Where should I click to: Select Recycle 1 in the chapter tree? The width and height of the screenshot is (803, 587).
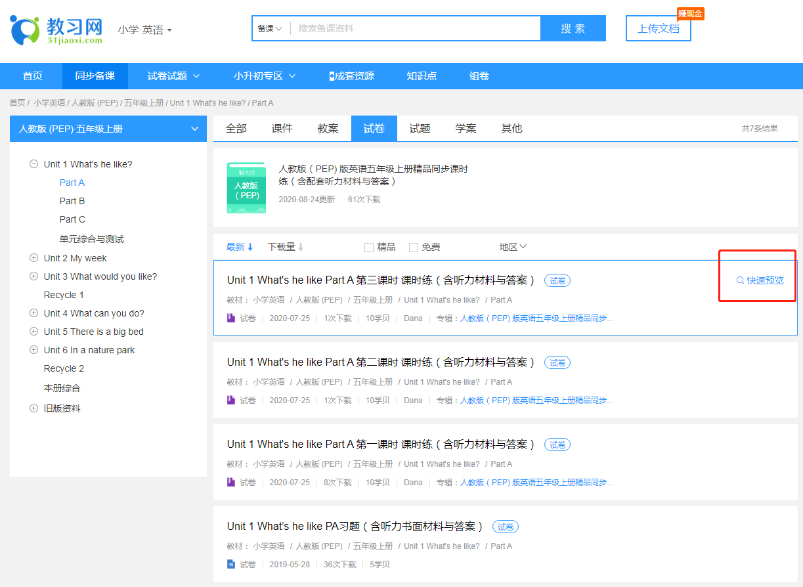[64, 295]
